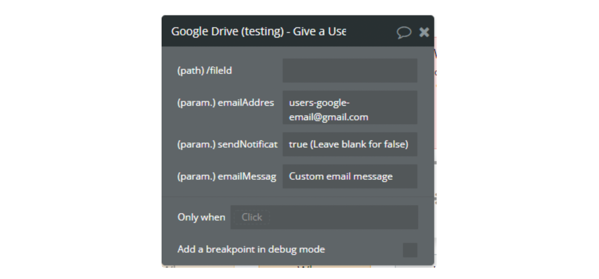Click the Custom email message field
The width and height of the screenshot is (599, 279).
[x=350, y=176]
